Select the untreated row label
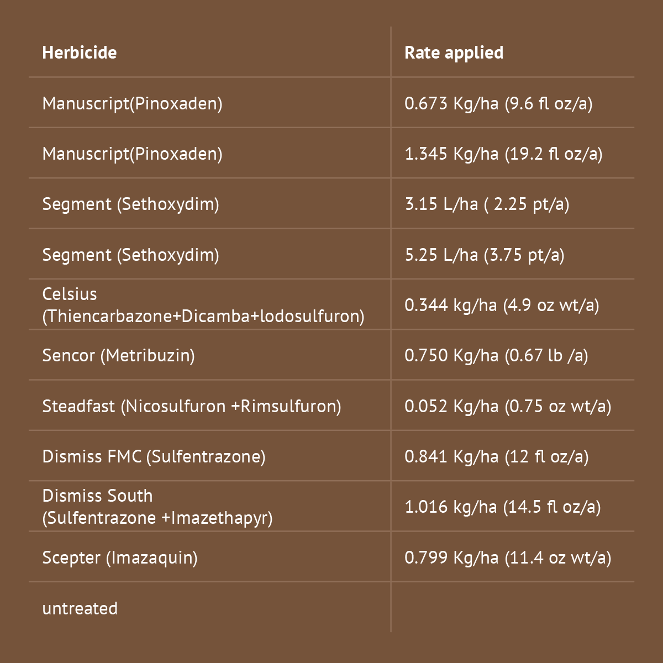The image size is (663, 663). [80, 608]
